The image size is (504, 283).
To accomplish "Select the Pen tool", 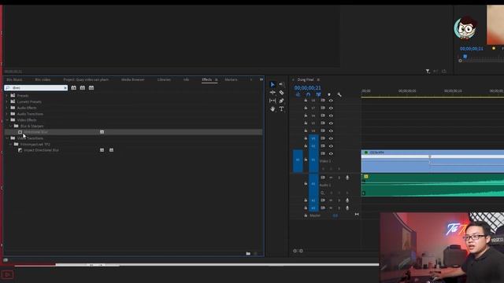I will click(x=282, y=101).
